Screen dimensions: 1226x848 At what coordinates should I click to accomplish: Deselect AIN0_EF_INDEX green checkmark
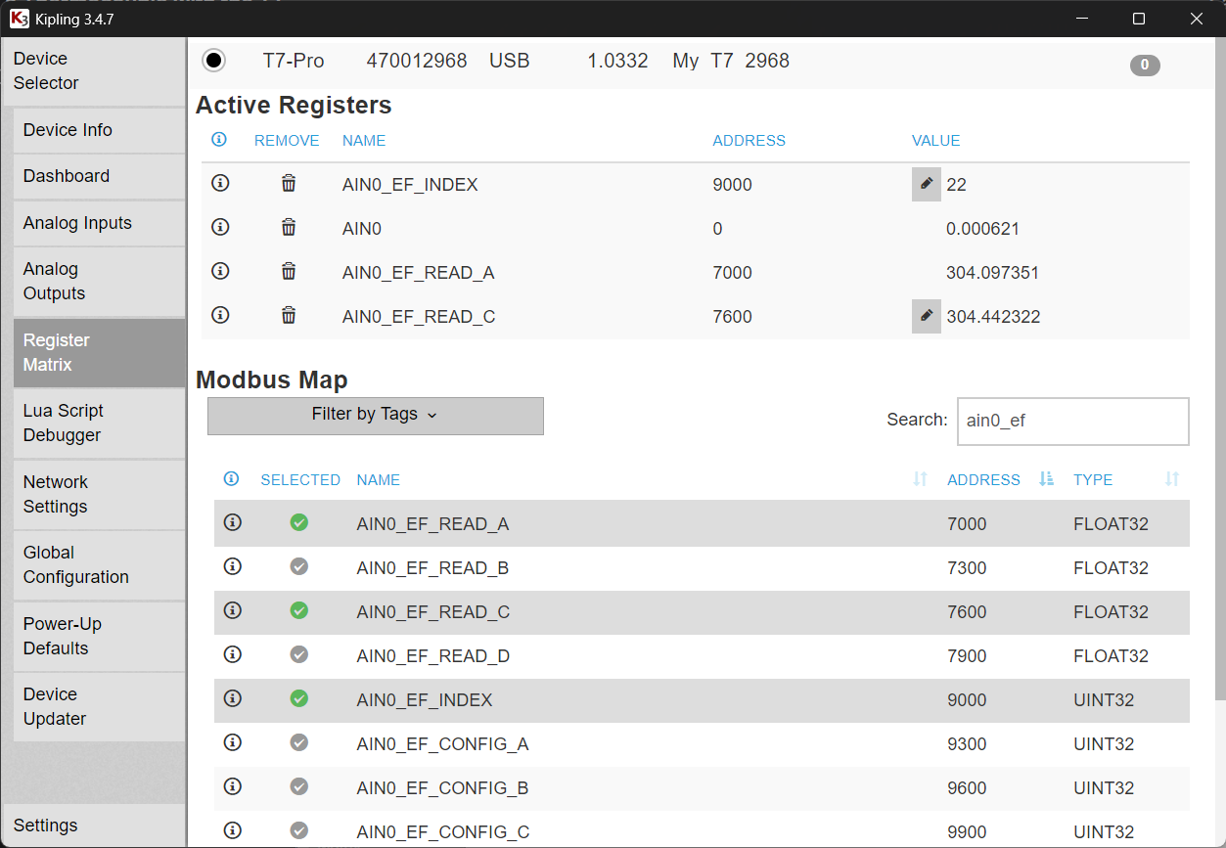(299, 698)
